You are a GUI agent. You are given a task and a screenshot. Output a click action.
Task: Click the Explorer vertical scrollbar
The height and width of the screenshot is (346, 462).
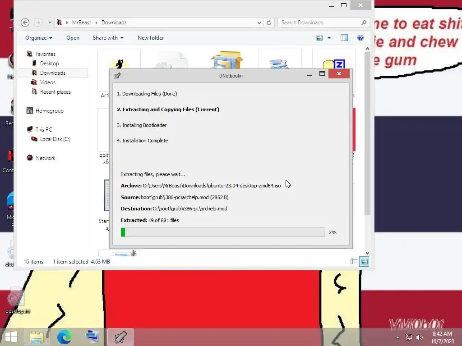click(x=367, y=133)
